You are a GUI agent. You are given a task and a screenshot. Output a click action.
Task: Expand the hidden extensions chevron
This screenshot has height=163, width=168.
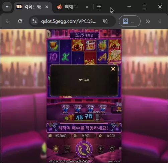tap(148, 21)
